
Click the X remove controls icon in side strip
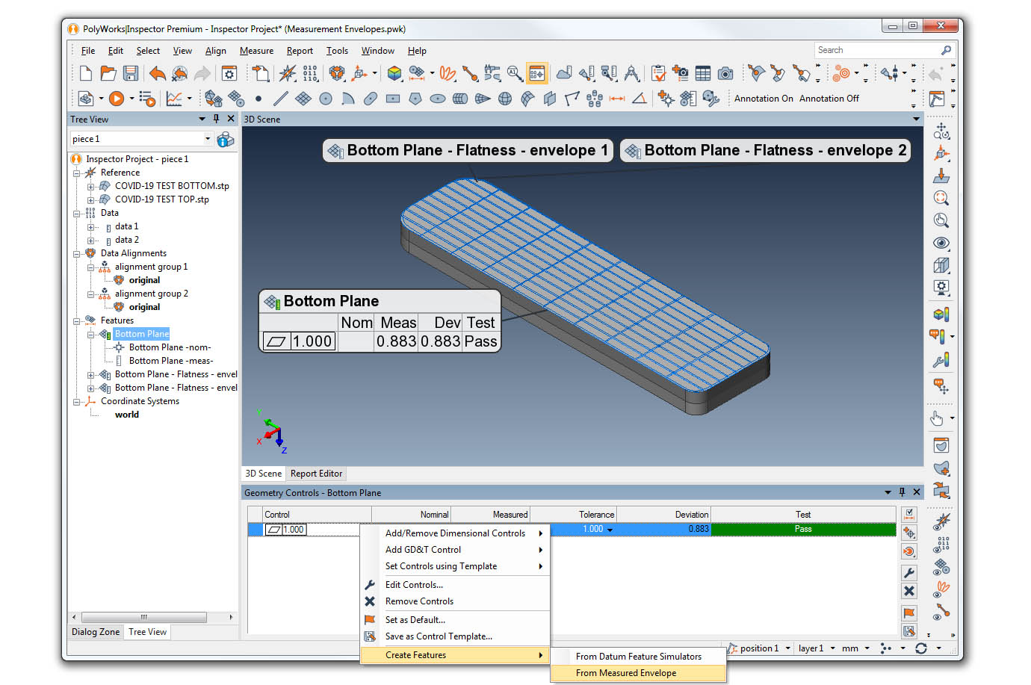[x=909, y=592]
